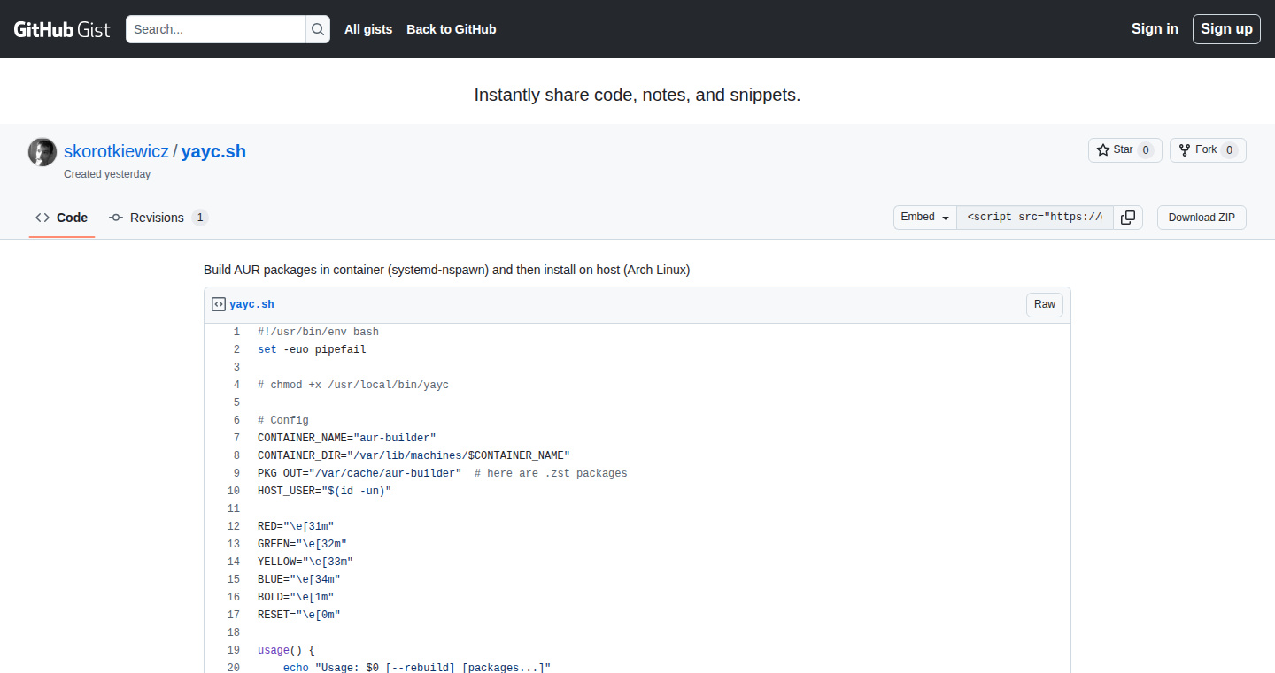Image resolution: width=1275 pixels, height=673 pixels.
Task: Select the embed script URL field
Action: pyautogui.click(x=1035, y=218)
